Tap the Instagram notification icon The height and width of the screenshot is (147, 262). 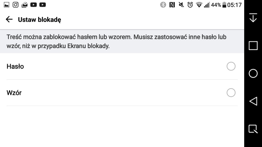16,5
